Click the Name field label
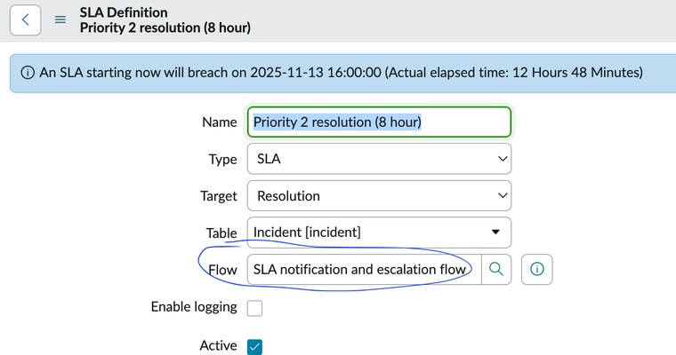This screenshot has width=676, height=355. tap(220, 122)
